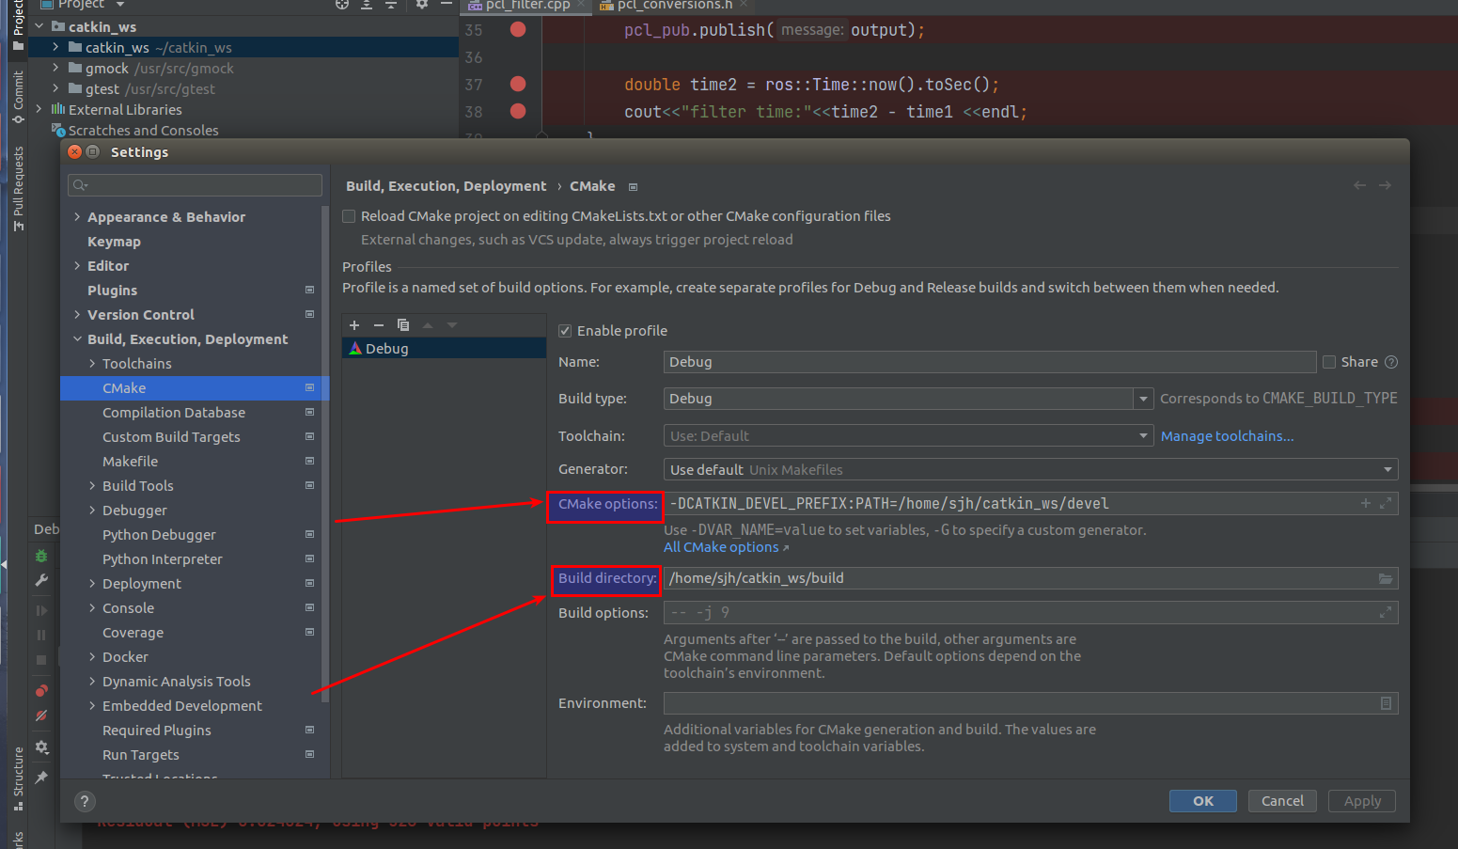Click the Manage toolchains link

pos(1227,435)
